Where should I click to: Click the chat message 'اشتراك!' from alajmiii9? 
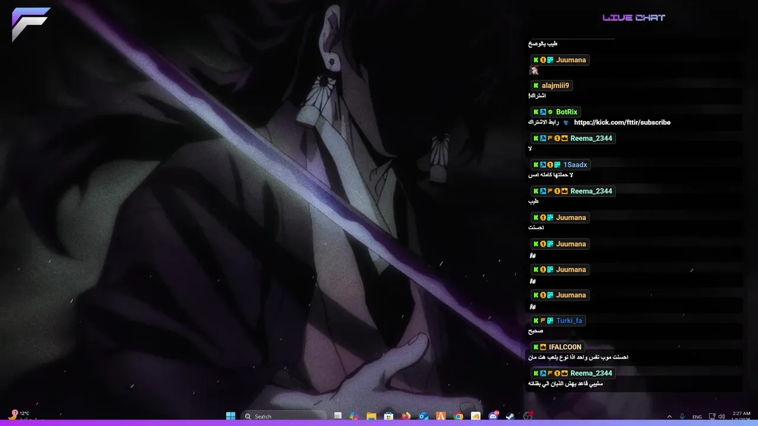click(537, 96)
